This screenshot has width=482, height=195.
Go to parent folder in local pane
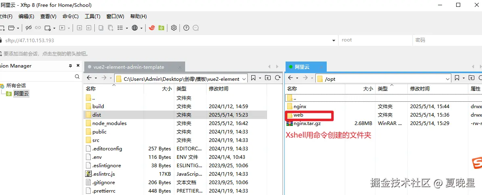(268, 78)
